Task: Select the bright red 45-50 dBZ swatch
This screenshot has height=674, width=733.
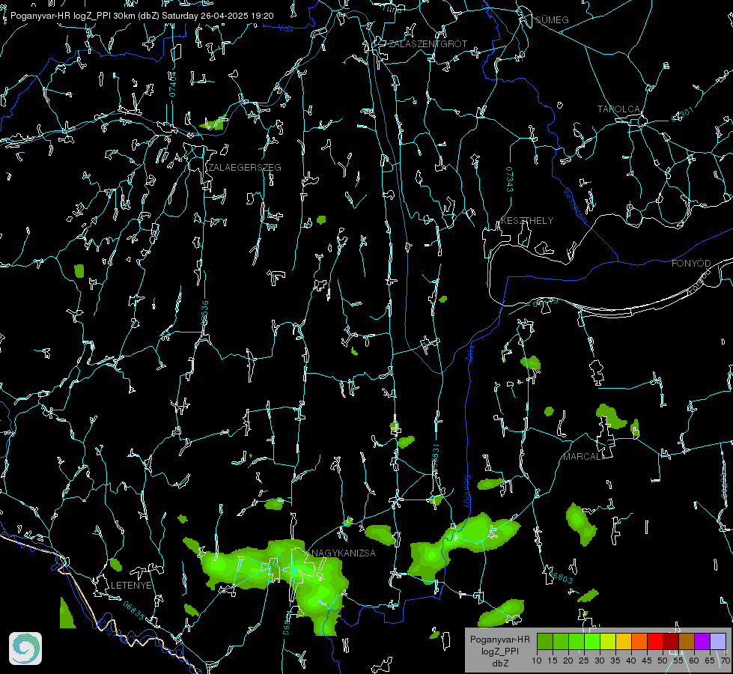Action: 655,642
